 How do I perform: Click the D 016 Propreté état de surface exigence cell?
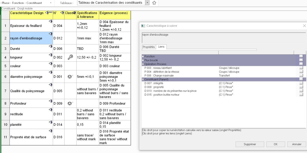coord(115,137)
